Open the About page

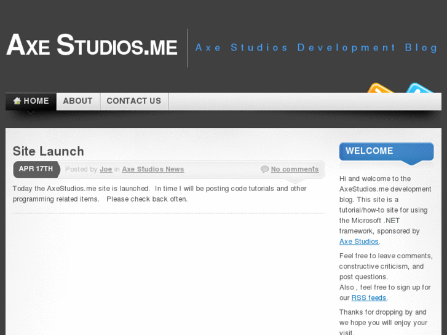(78, 101)
